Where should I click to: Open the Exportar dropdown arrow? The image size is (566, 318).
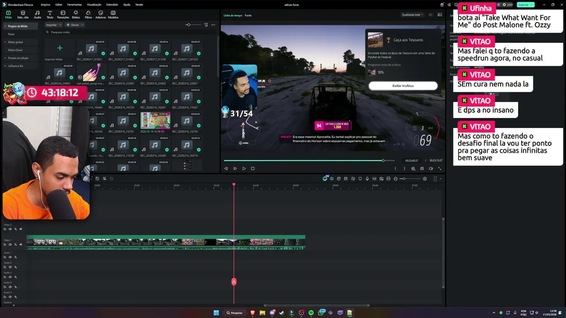532,4
